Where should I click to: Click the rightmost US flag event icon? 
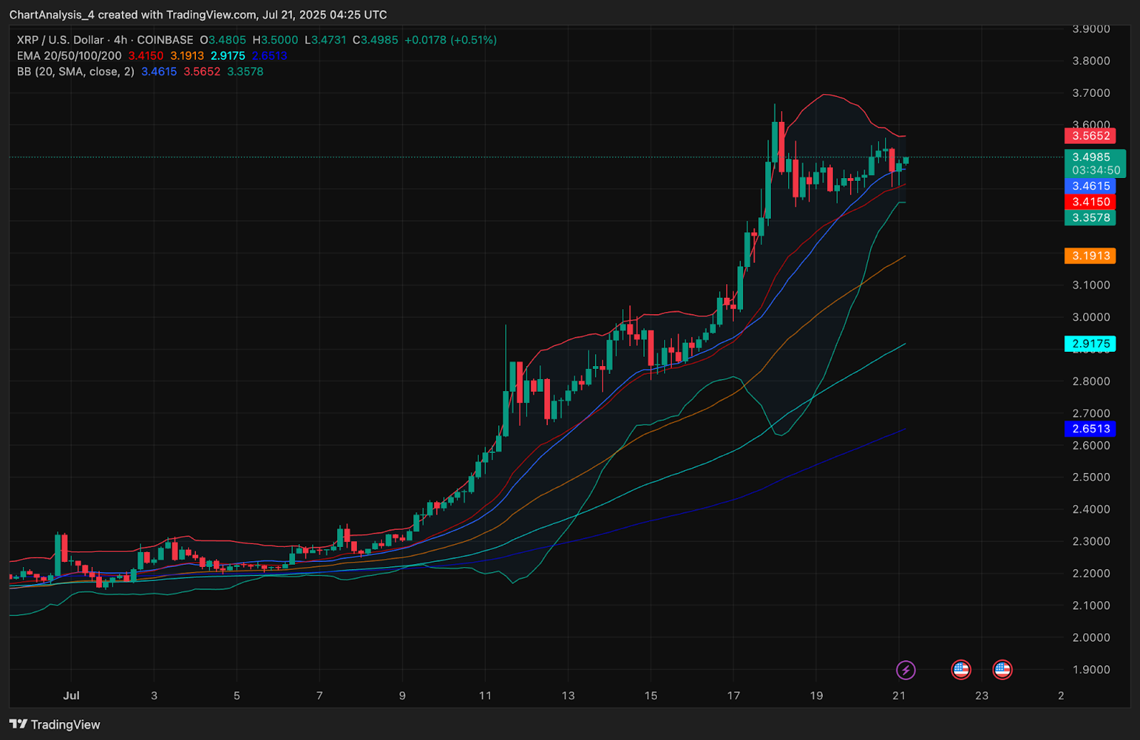click(x=1002, y=669)
